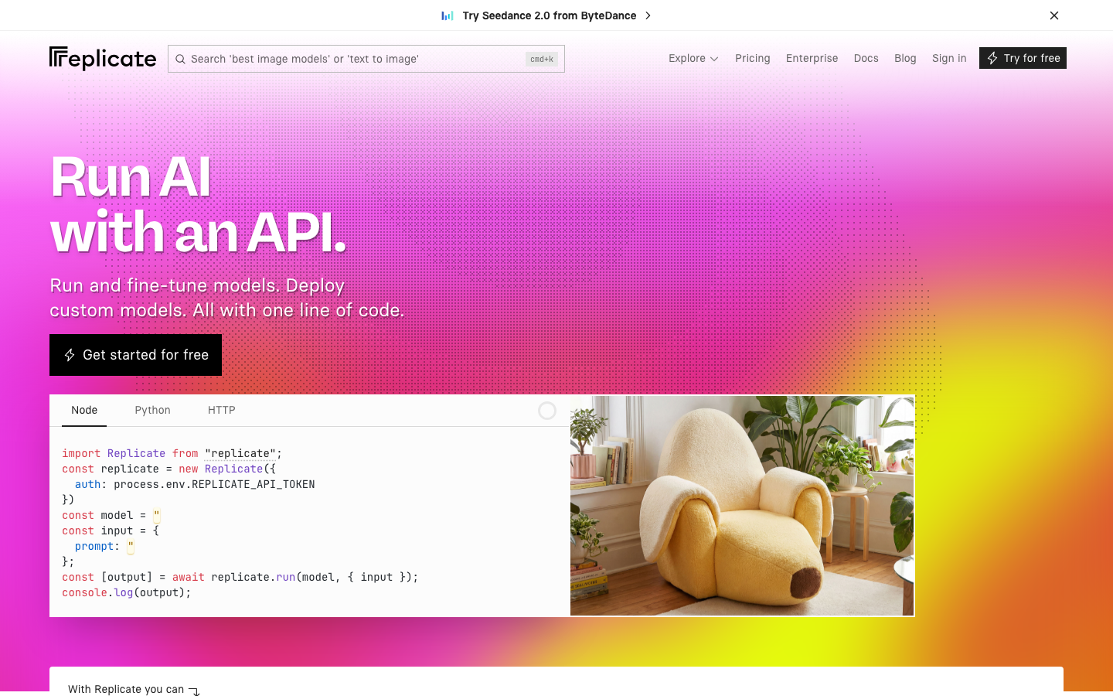Click the Try for free button

coord(1023,57)
